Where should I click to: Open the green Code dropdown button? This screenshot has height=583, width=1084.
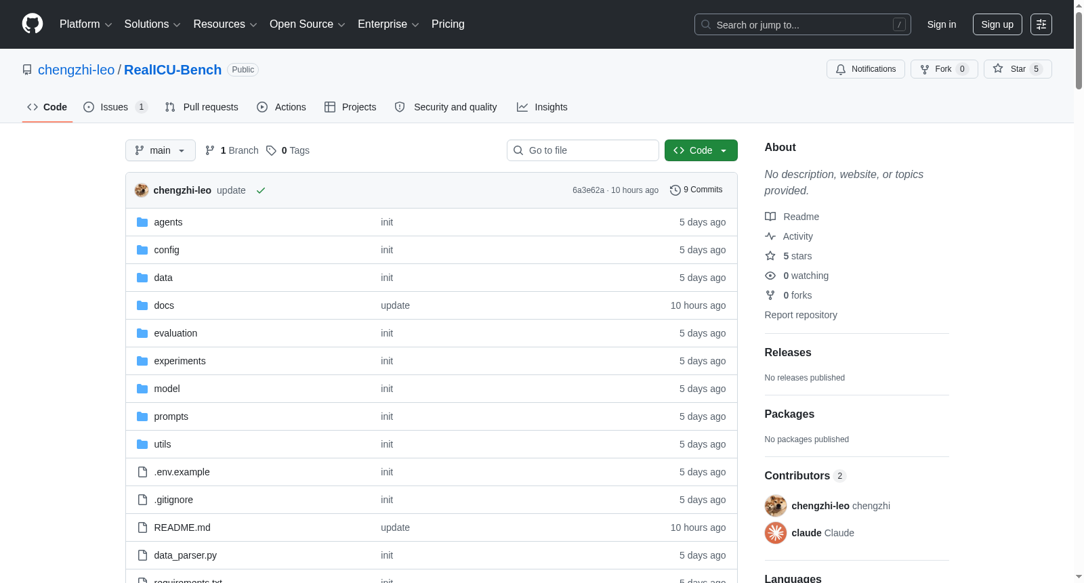701,150
